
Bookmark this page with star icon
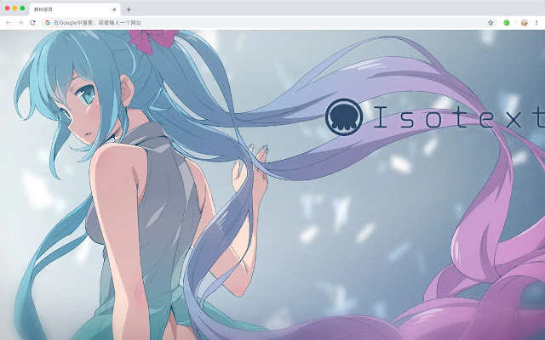tap(490, 23)
